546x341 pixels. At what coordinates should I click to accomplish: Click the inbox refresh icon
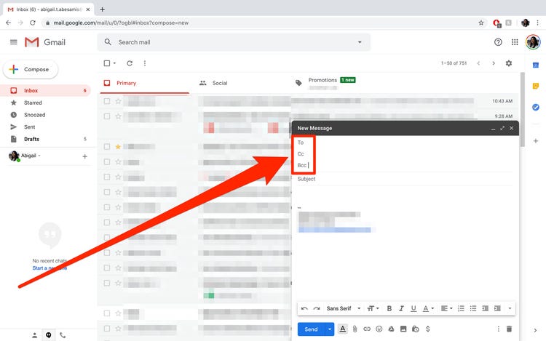(130, 63)
